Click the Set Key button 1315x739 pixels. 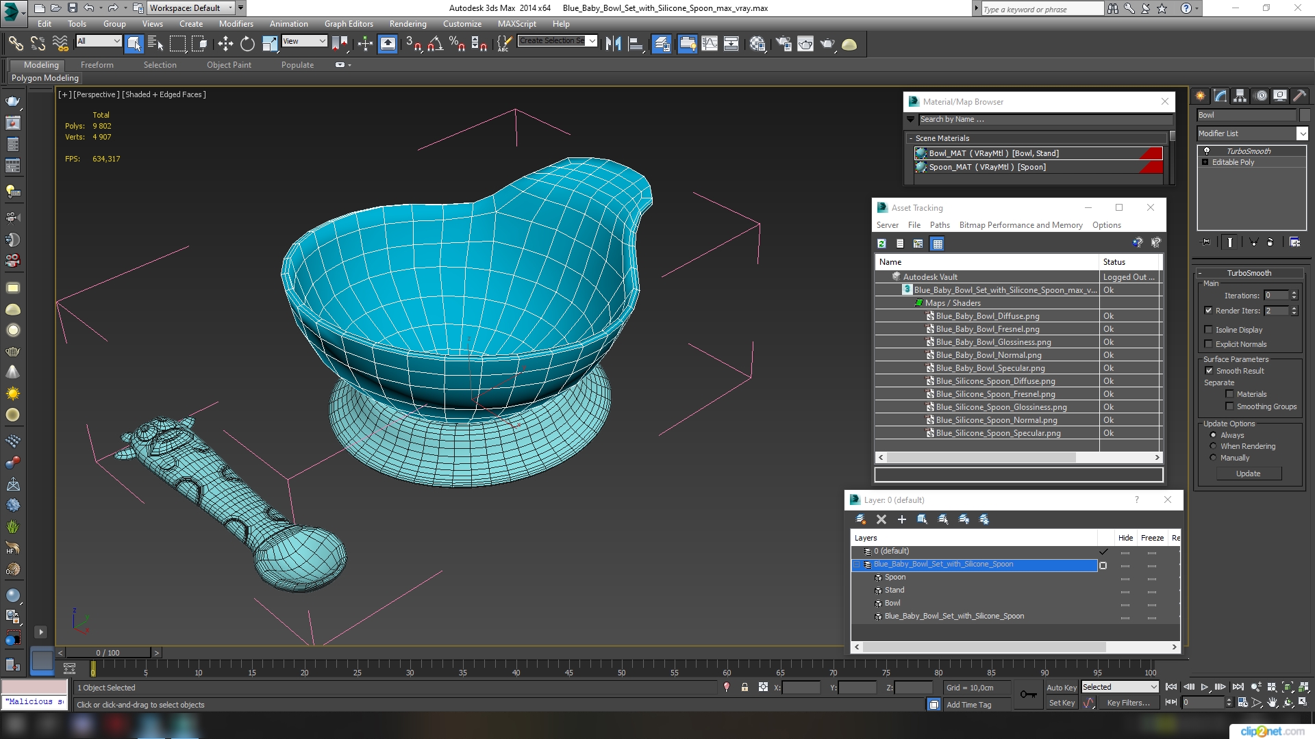1062,703
